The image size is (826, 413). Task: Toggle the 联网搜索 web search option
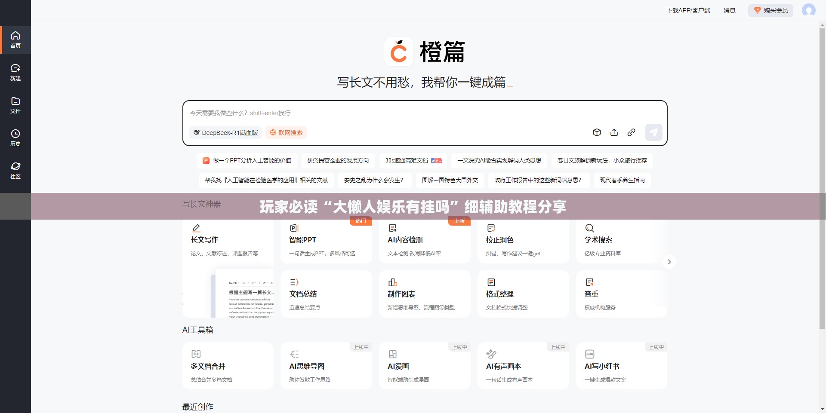286,132
